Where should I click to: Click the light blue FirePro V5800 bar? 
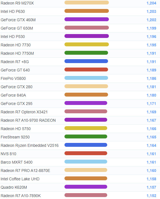pyautogui.click(x=86, y=78)
